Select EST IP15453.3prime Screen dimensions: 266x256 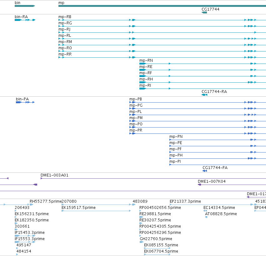click(30, 233)
